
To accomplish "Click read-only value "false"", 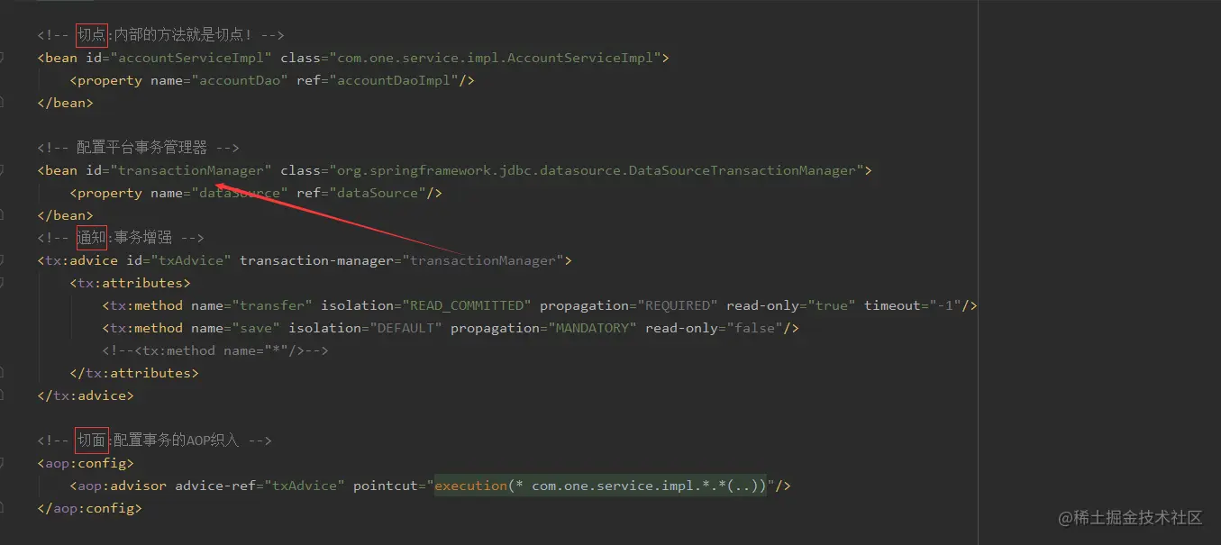I will coord(754,328).
